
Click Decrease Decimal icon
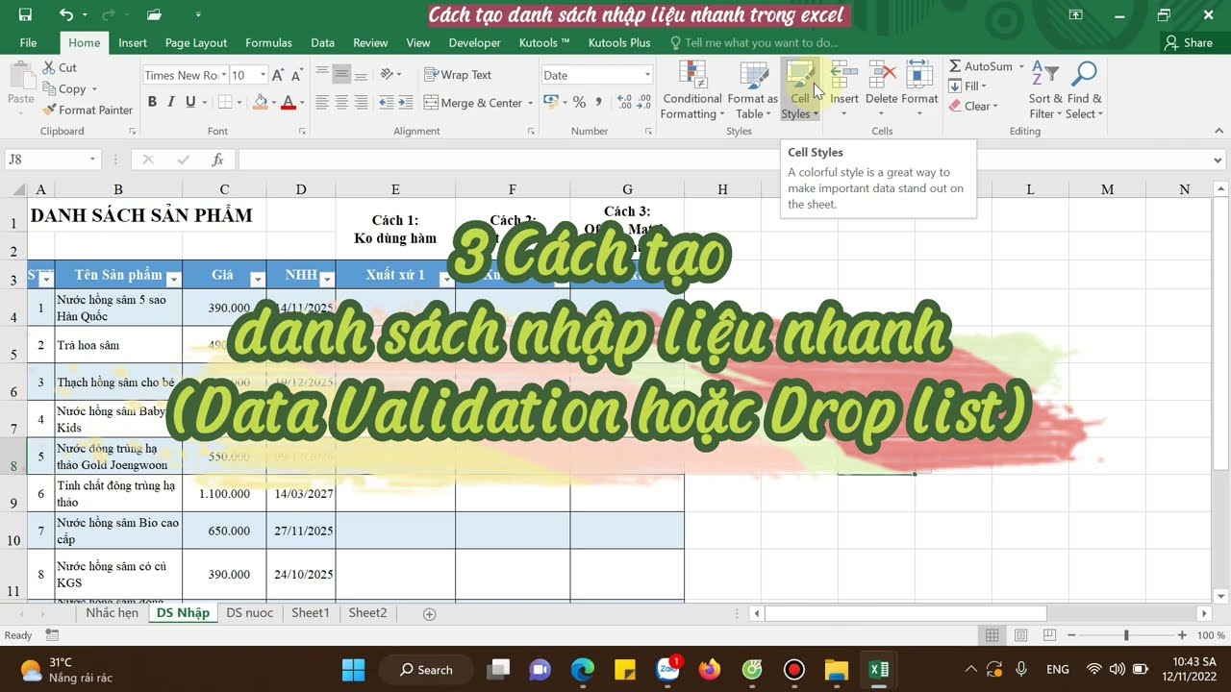click(644, 102)
